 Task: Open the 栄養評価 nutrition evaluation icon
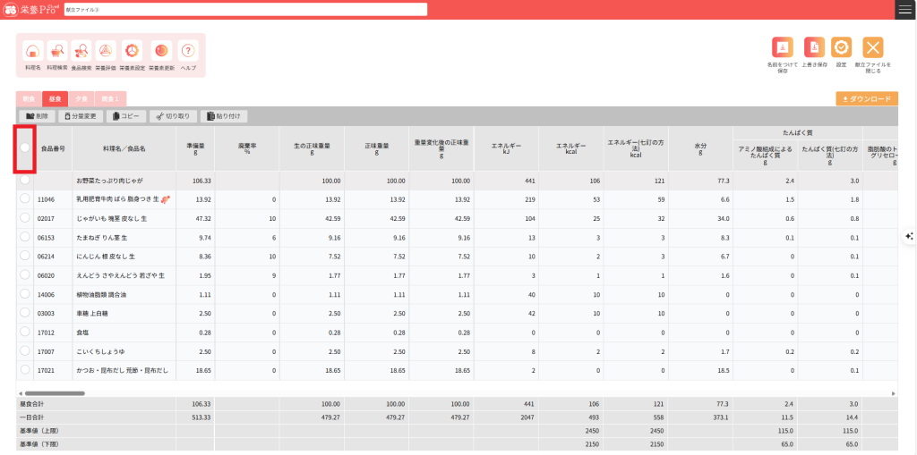point(105,52)
